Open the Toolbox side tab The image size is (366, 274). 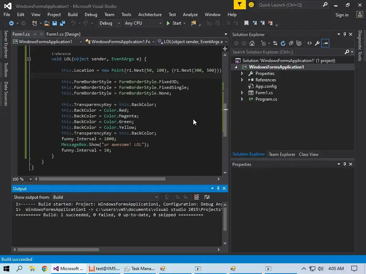coord(6,70)
